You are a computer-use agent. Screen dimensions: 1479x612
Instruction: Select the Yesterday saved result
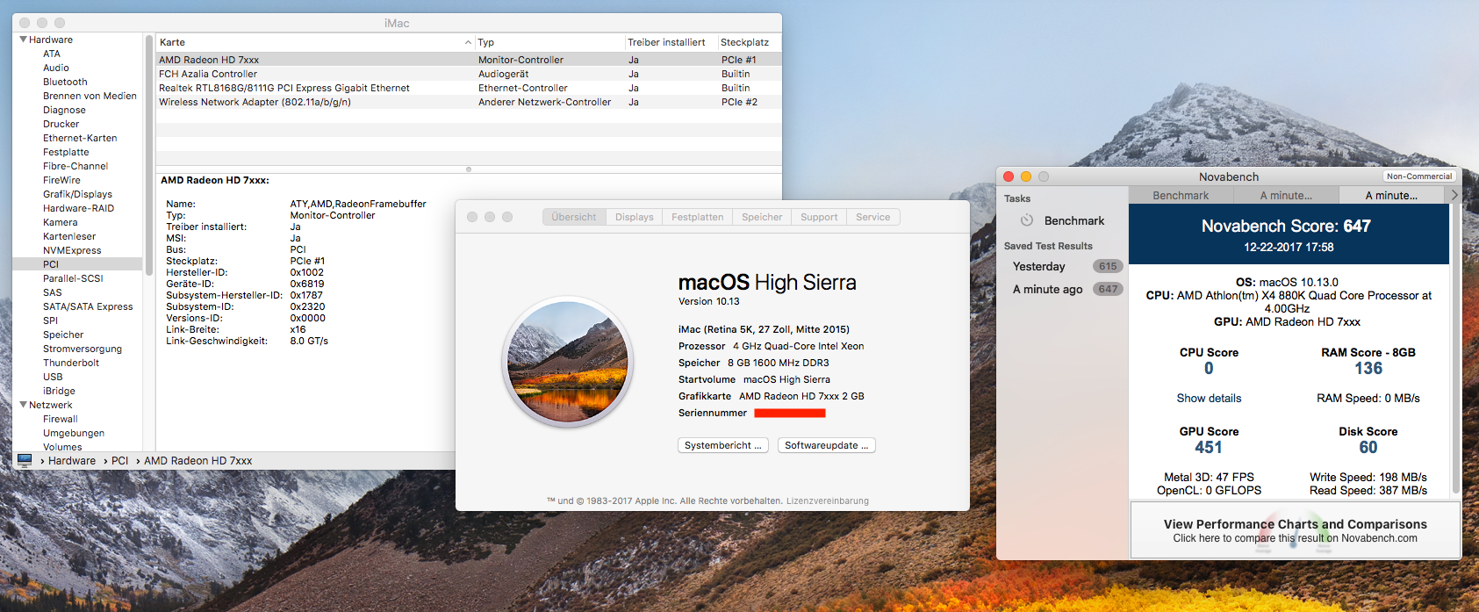point(1063,266)
